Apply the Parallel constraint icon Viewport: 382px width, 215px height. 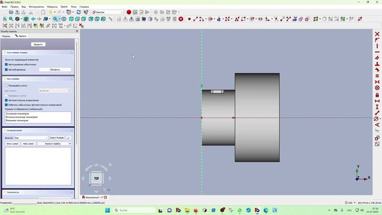click(377, 58)
